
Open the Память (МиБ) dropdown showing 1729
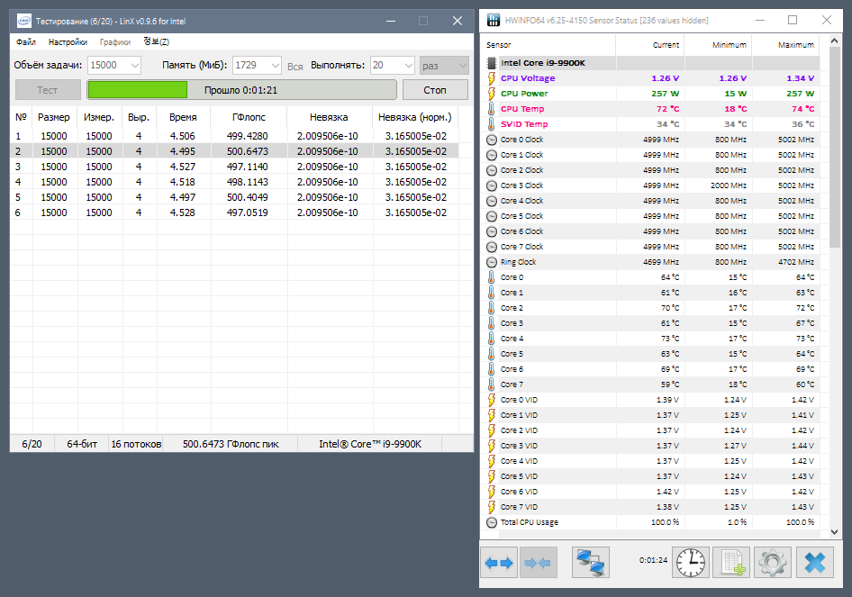point(257,65)
